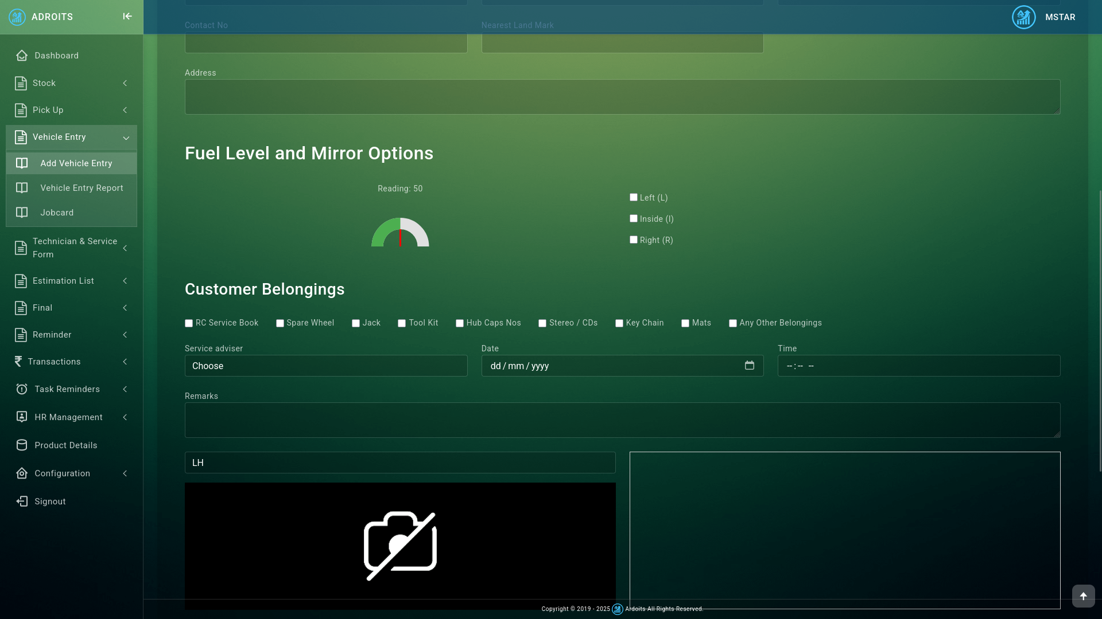The width and height of the screenshot is (1102, 619).
Task: Click the scroll-to-top arrow button
Action: pyautogui.click(x=1084, y=596)
